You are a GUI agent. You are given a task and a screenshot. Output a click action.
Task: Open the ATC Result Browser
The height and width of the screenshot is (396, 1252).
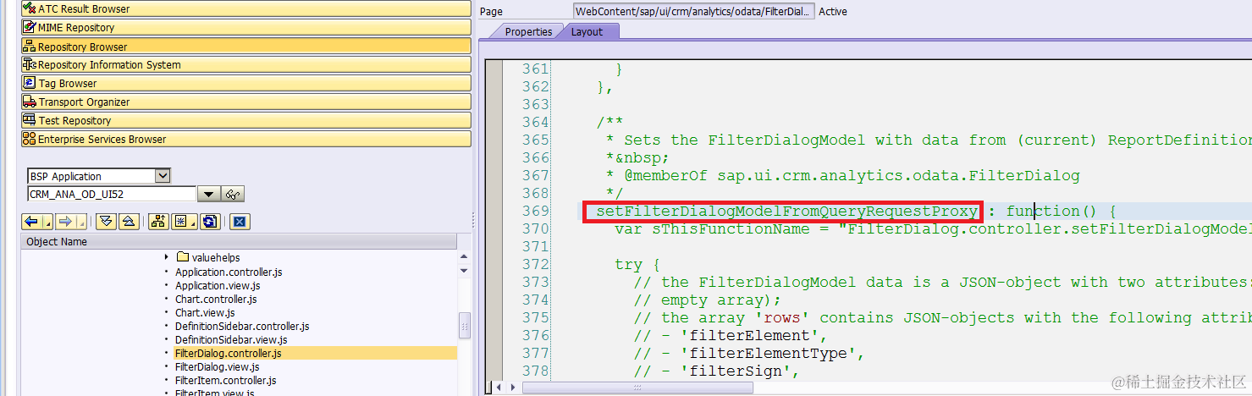pos(245,9)
